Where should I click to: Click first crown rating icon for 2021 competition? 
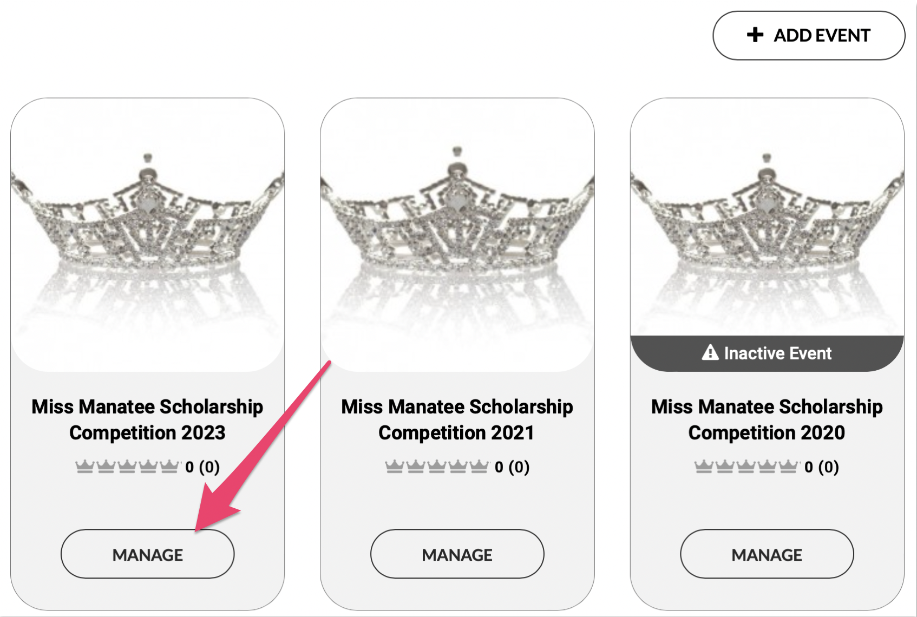point(394,466)
